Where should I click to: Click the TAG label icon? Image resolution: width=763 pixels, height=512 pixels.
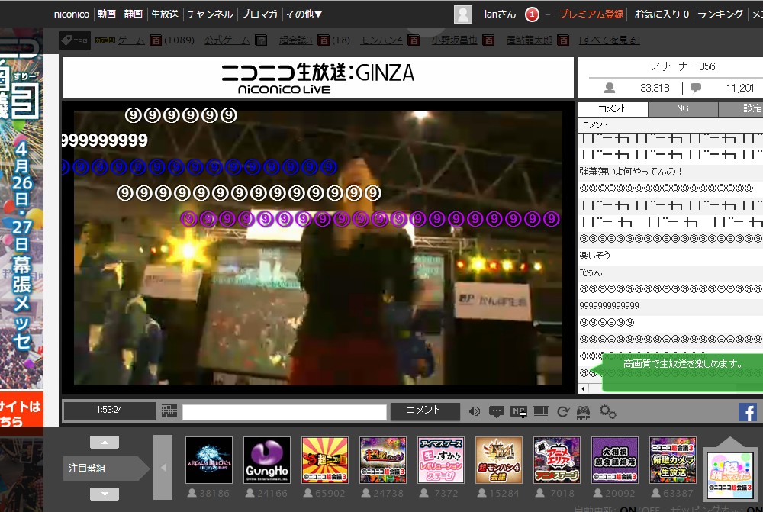75,40
